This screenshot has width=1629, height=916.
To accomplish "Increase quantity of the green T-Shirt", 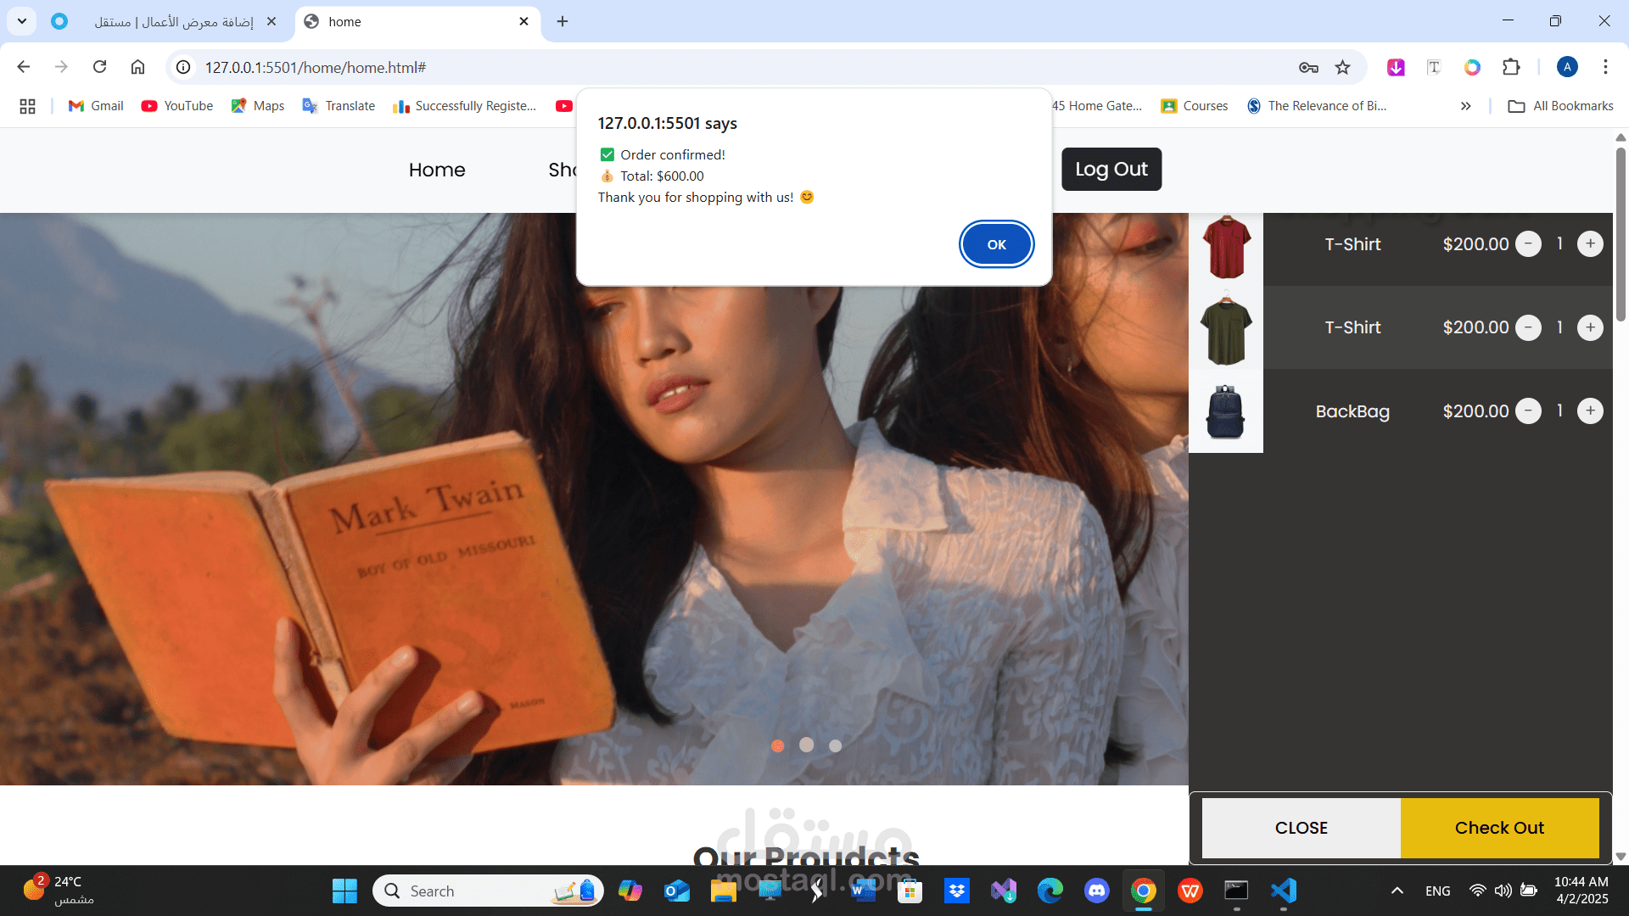I will point(1590,327).
